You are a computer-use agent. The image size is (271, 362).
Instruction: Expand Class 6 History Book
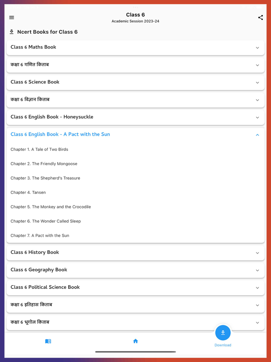coord(135,252)
